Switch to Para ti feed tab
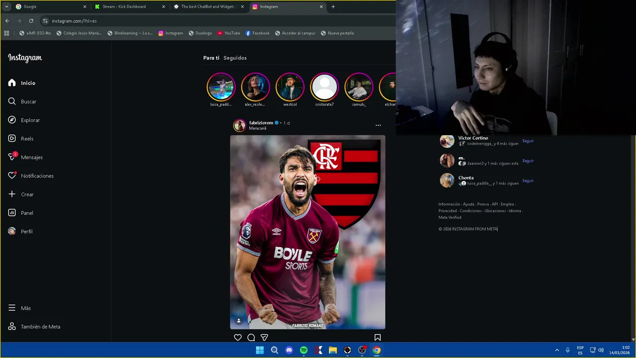This screenshot has width=636, height=358. click(x=211, y=58)
